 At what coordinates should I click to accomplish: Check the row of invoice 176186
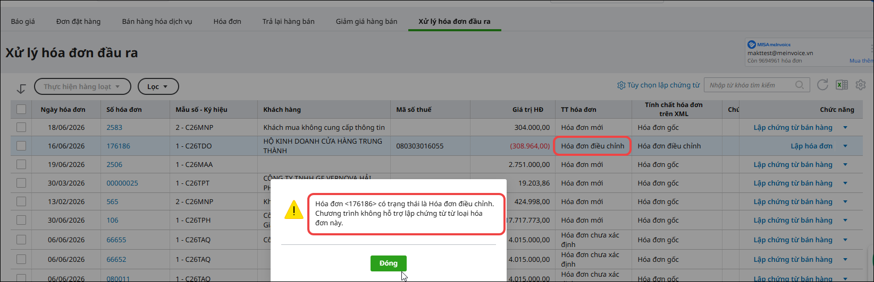pyautogui.click(x=21, y=146)
